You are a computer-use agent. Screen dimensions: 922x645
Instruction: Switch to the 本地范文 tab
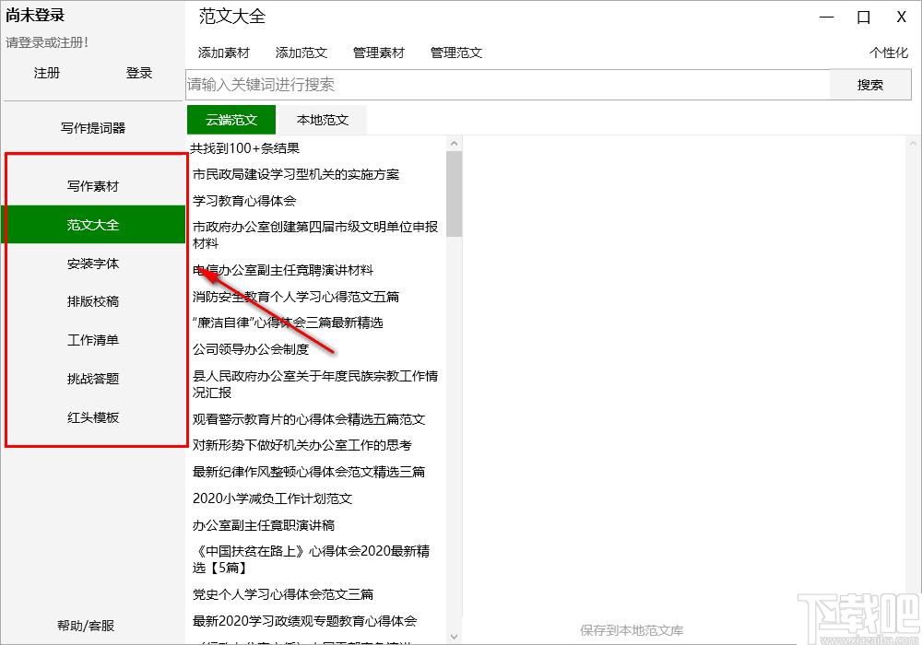[322, 120]
